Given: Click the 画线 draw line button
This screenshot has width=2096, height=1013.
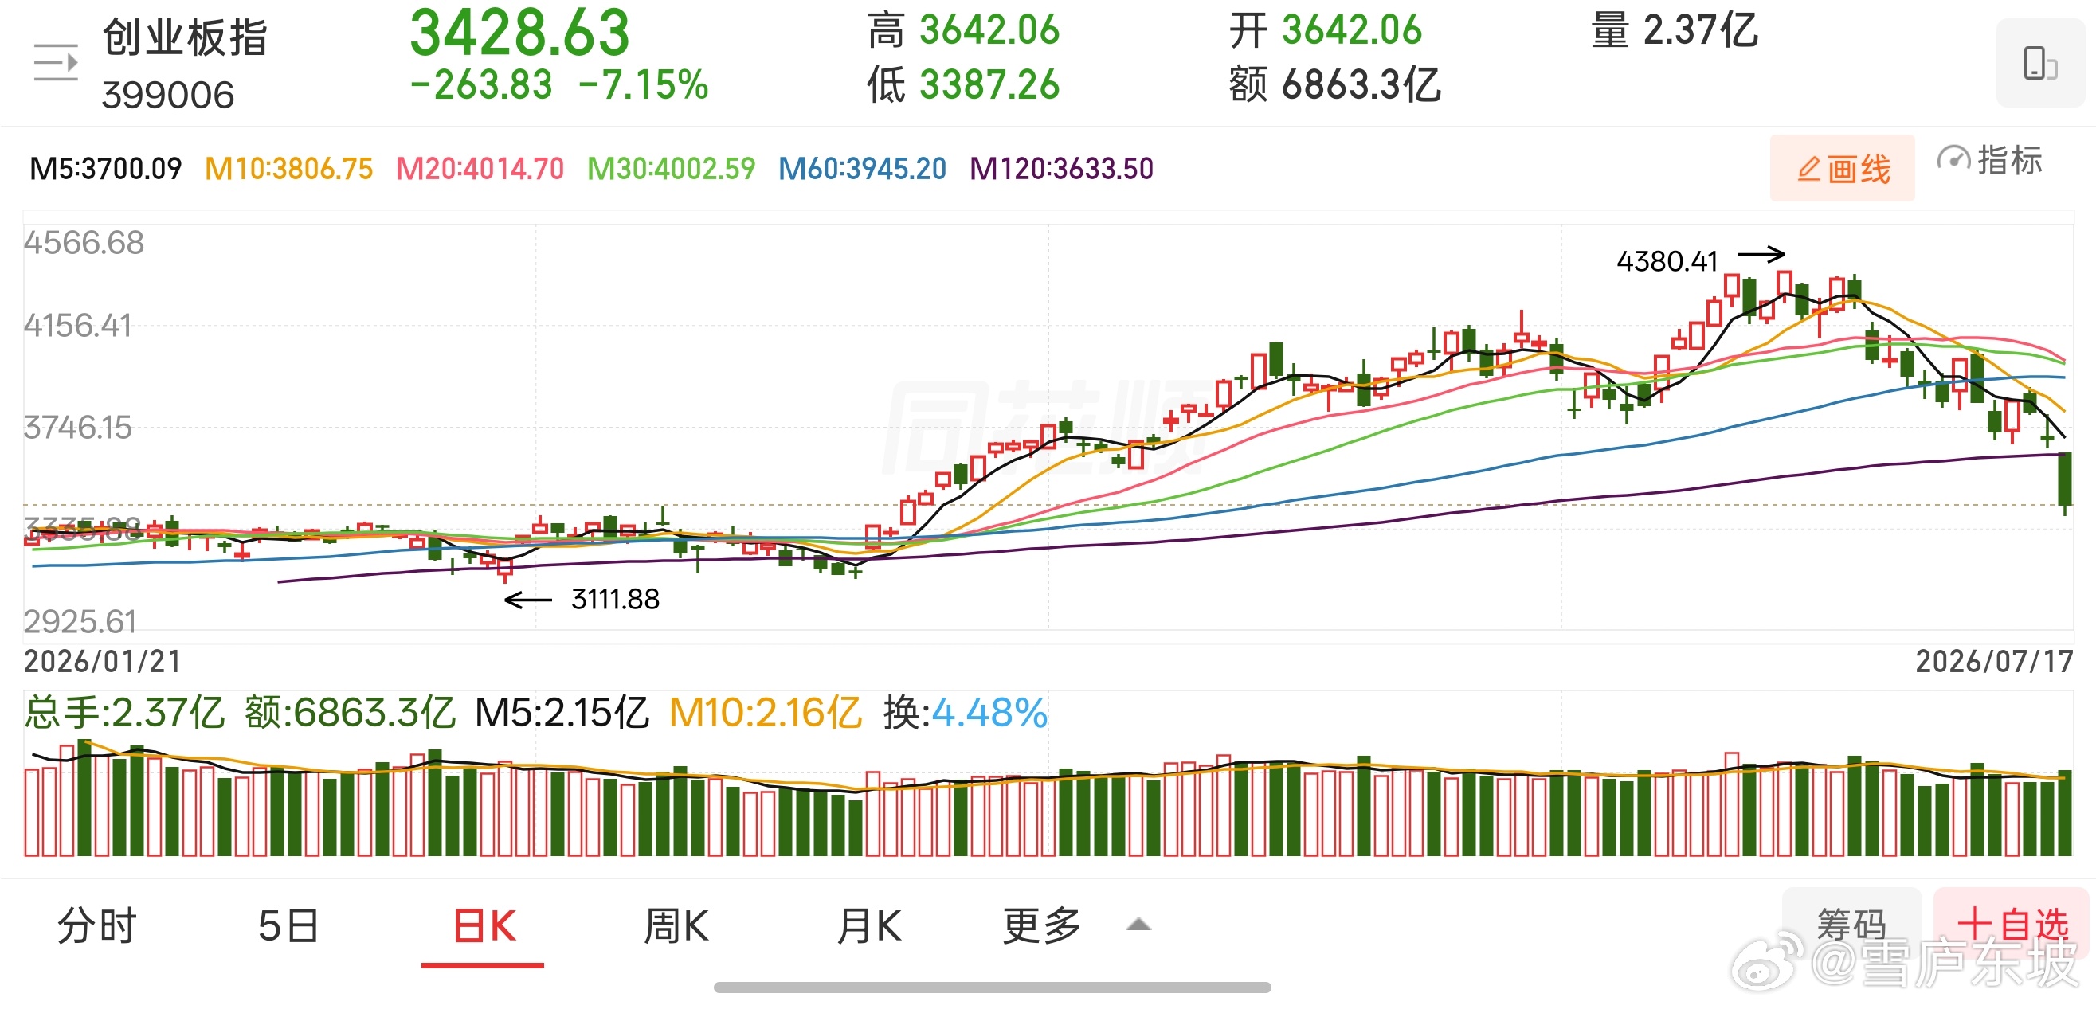Looking at the screenshot, I should click(x=1842, y=168).
